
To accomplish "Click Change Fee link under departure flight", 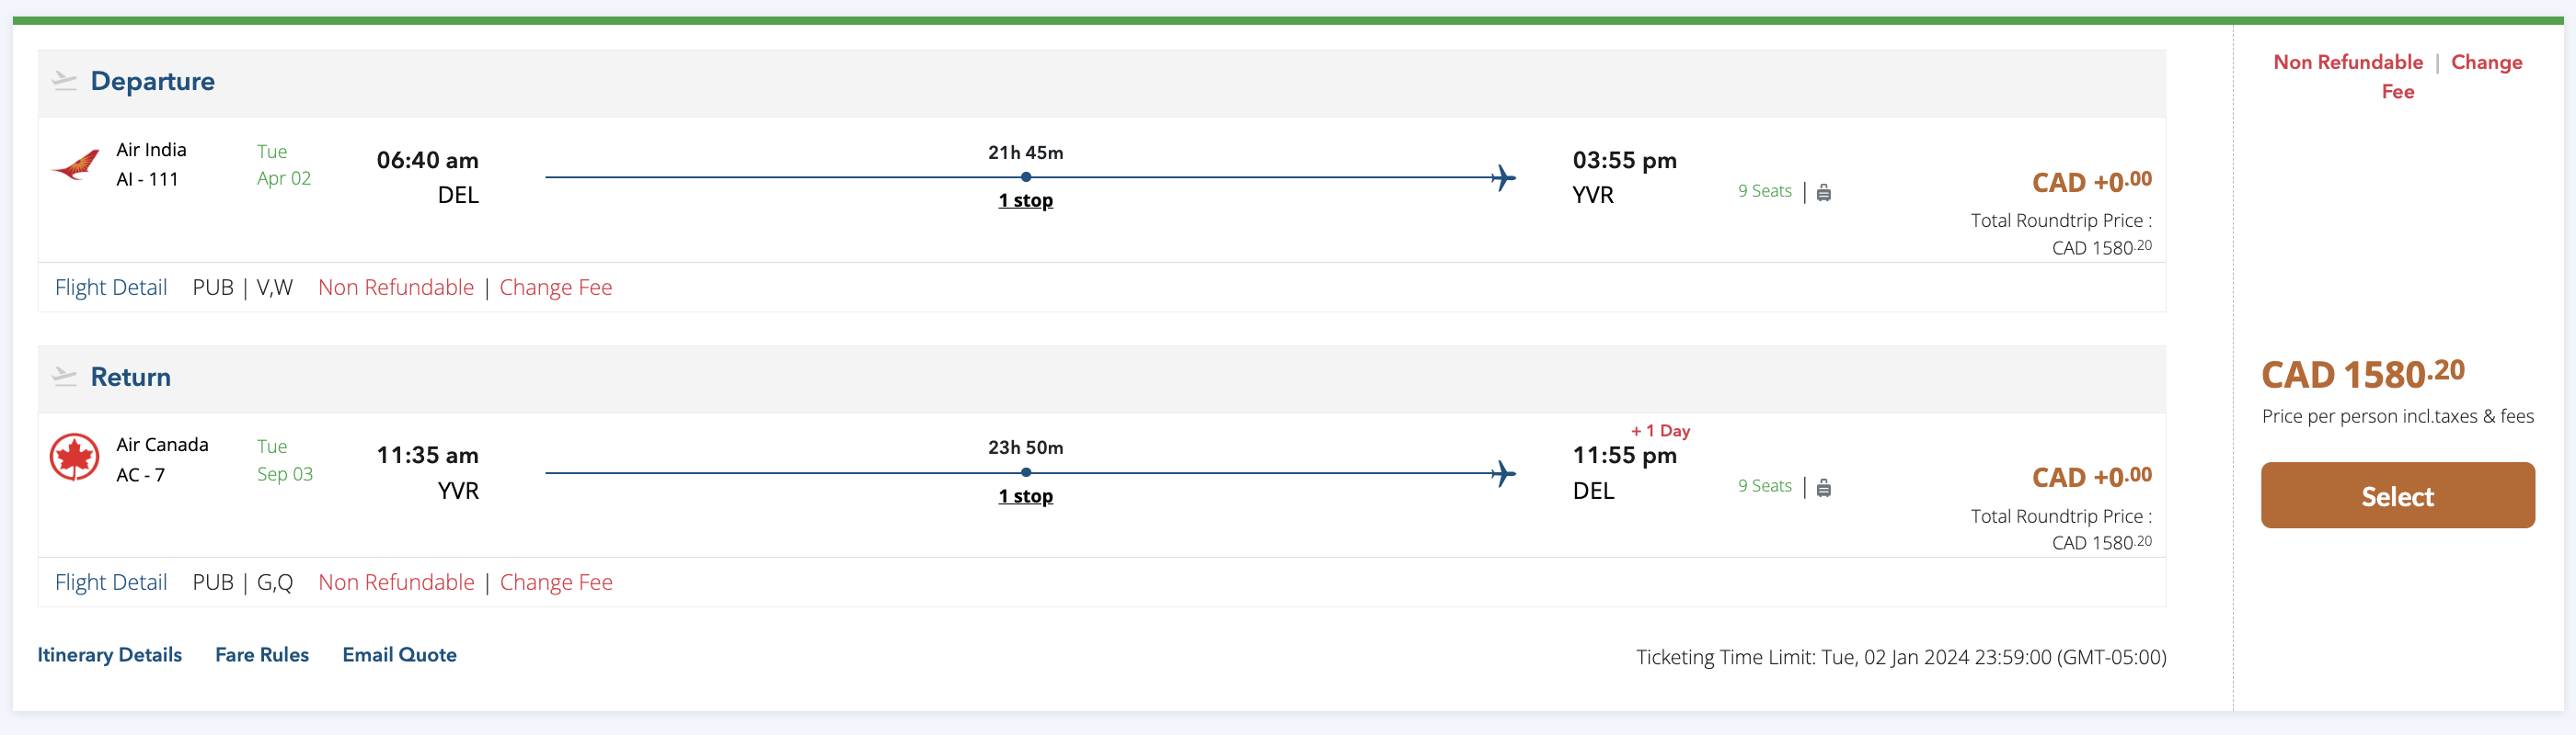I will tap(556, 288).
